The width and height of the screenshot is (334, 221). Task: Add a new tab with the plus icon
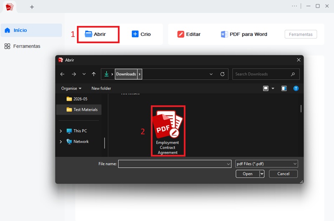coord(32,7)
